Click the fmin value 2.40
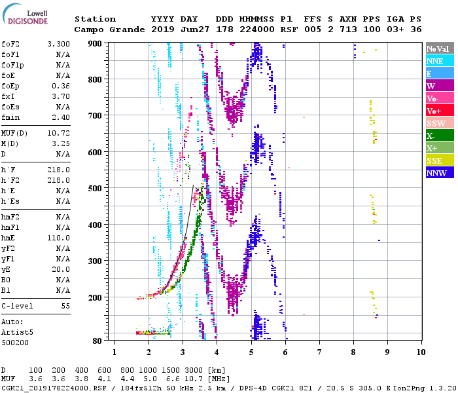The width and height of the screenshot is (458, 393). pos(61,117)
